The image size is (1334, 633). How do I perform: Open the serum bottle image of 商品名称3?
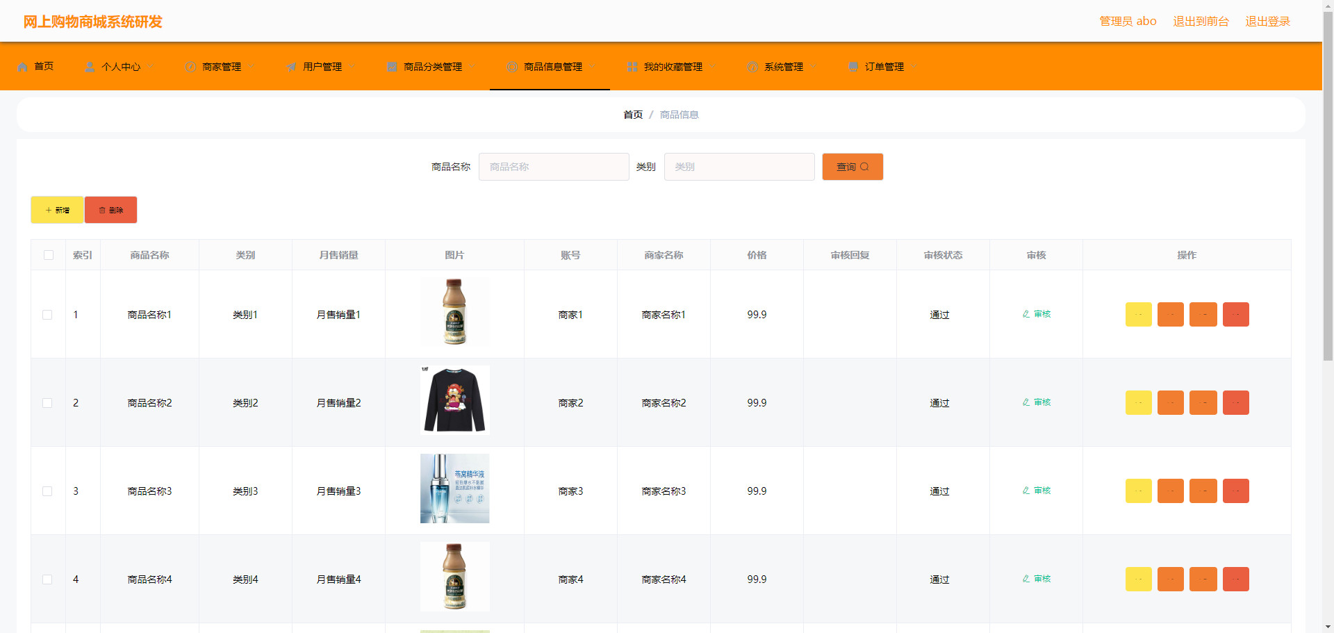[x=455, y=488]
